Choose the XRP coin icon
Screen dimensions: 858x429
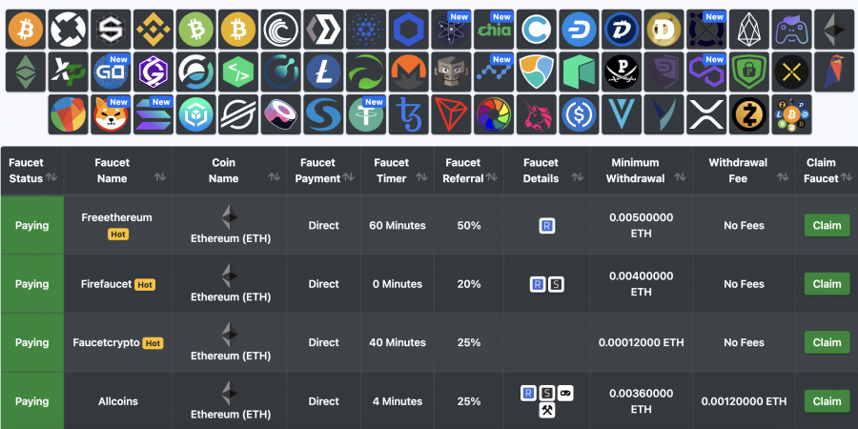pos(706,114)
